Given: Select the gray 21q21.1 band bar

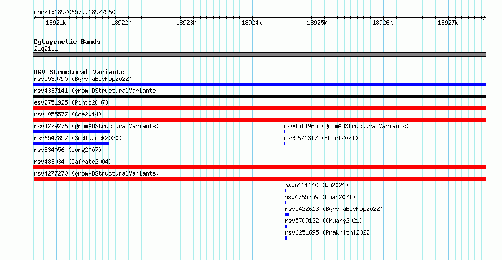Looking at the screenshot, I should click(259, 55).
